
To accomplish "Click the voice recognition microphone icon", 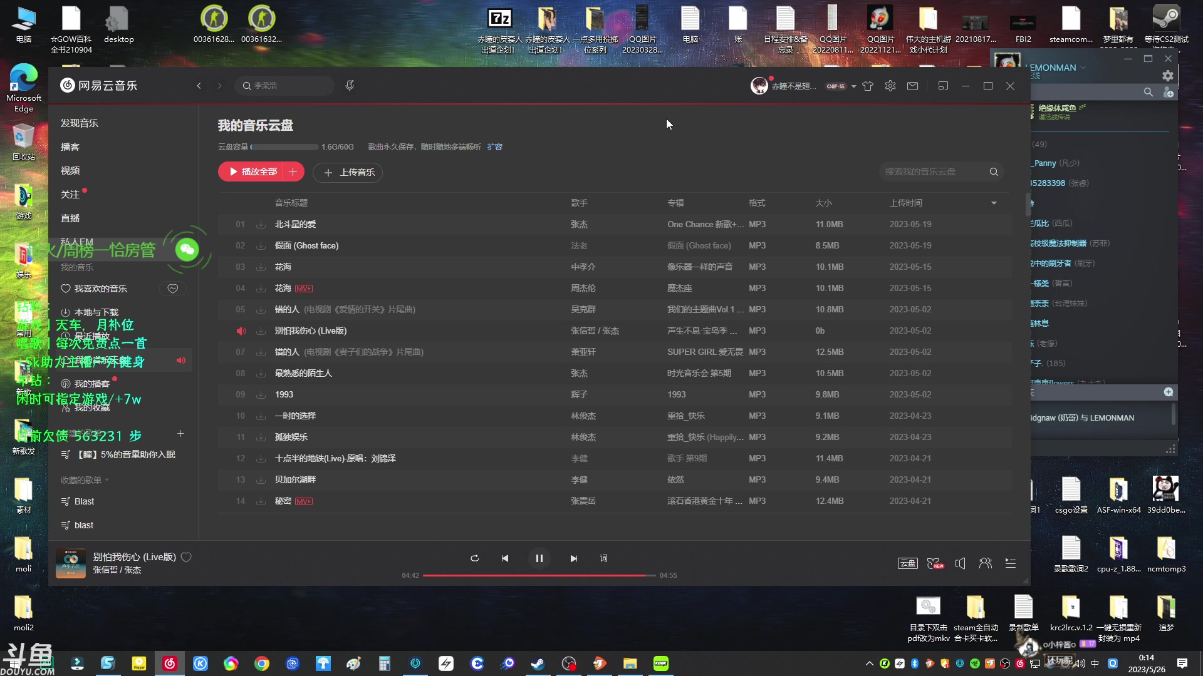I will click(x=350, y=86).
